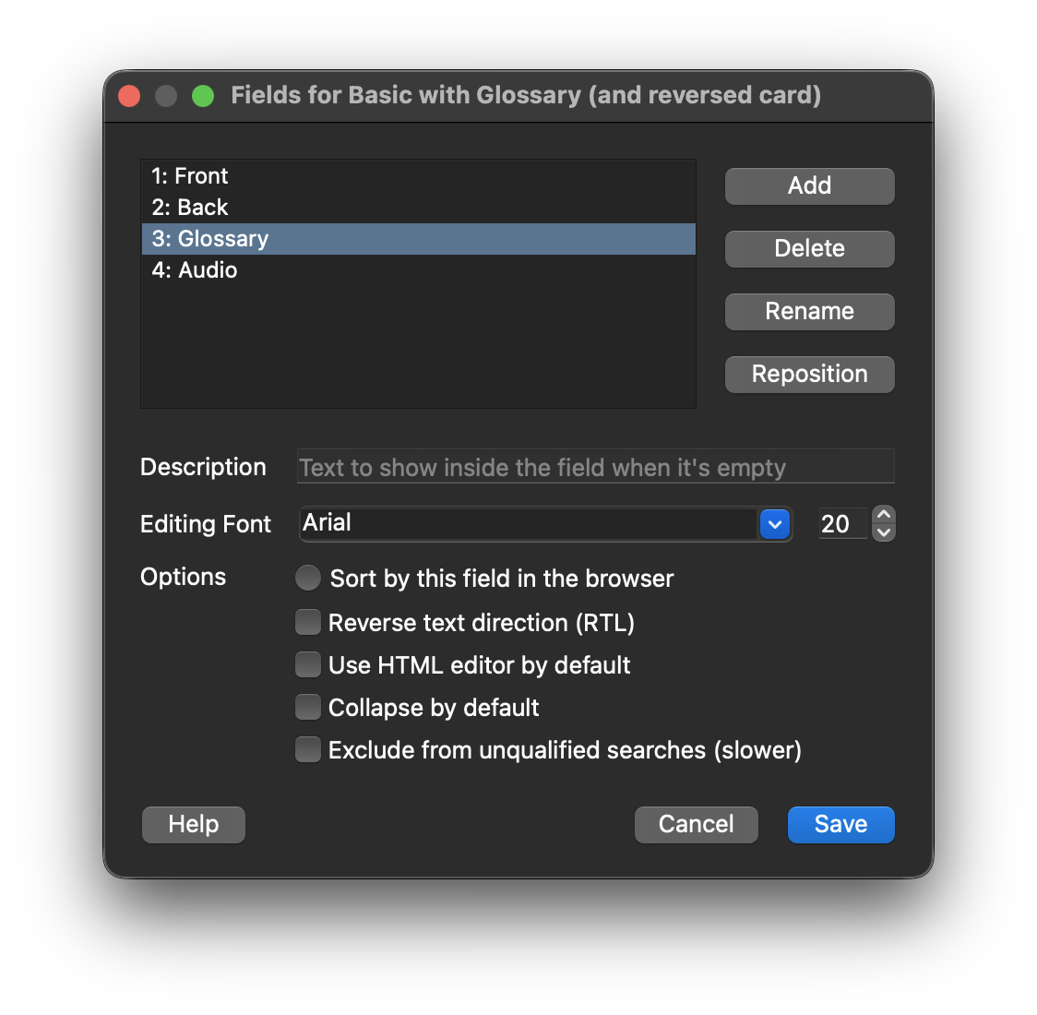Image resolution: width=1037 pixels, height=1015 pixels.
Task: Click the Rename button
Action: point(809,312)
